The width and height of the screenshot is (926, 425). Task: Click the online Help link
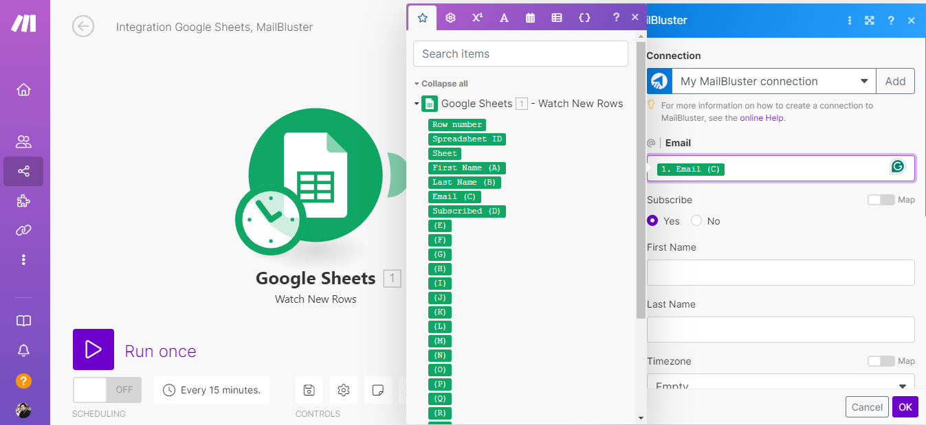(x=762, y=118)
